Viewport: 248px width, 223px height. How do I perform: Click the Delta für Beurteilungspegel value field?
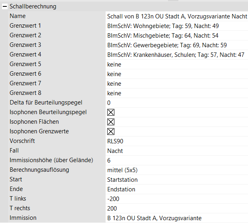176,103
